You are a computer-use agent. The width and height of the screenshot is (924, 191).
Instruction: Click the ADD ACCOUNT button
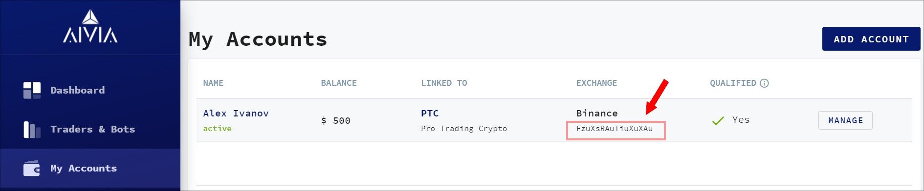click(871, 39)
